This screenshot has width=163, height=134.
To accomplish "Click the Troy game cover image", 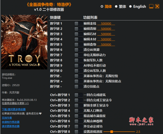I will click(x=24, y=42).
